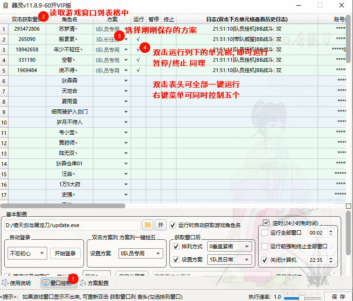The width and height of the screenshot is (353, 301).
Task: Enable the 运行全部窗口 checkbox
Action: 265,233
